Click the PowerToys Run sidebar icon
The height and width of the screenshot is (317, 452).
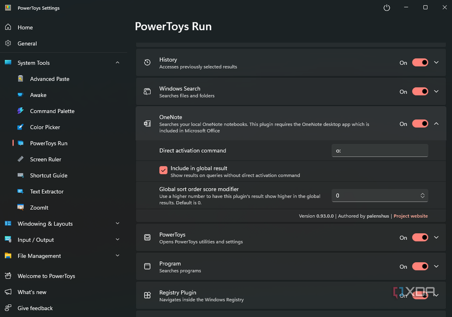click(20, 143)
